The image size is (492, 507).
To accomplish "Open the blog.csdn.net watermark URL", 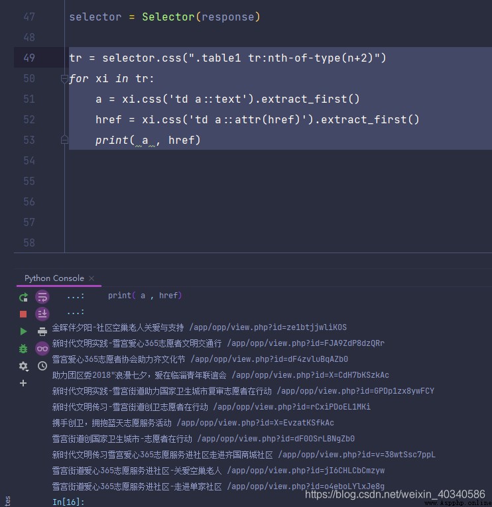I will point(395,494).
